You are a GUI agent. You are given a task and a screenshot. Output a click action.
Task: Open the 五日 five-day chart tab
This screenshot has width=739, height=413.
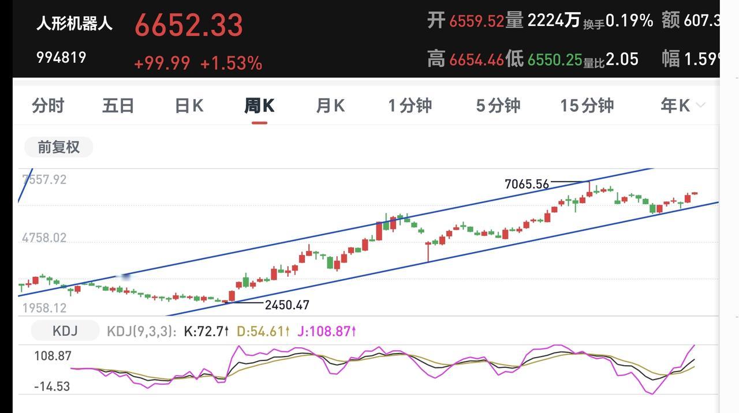tap(118, 106)
